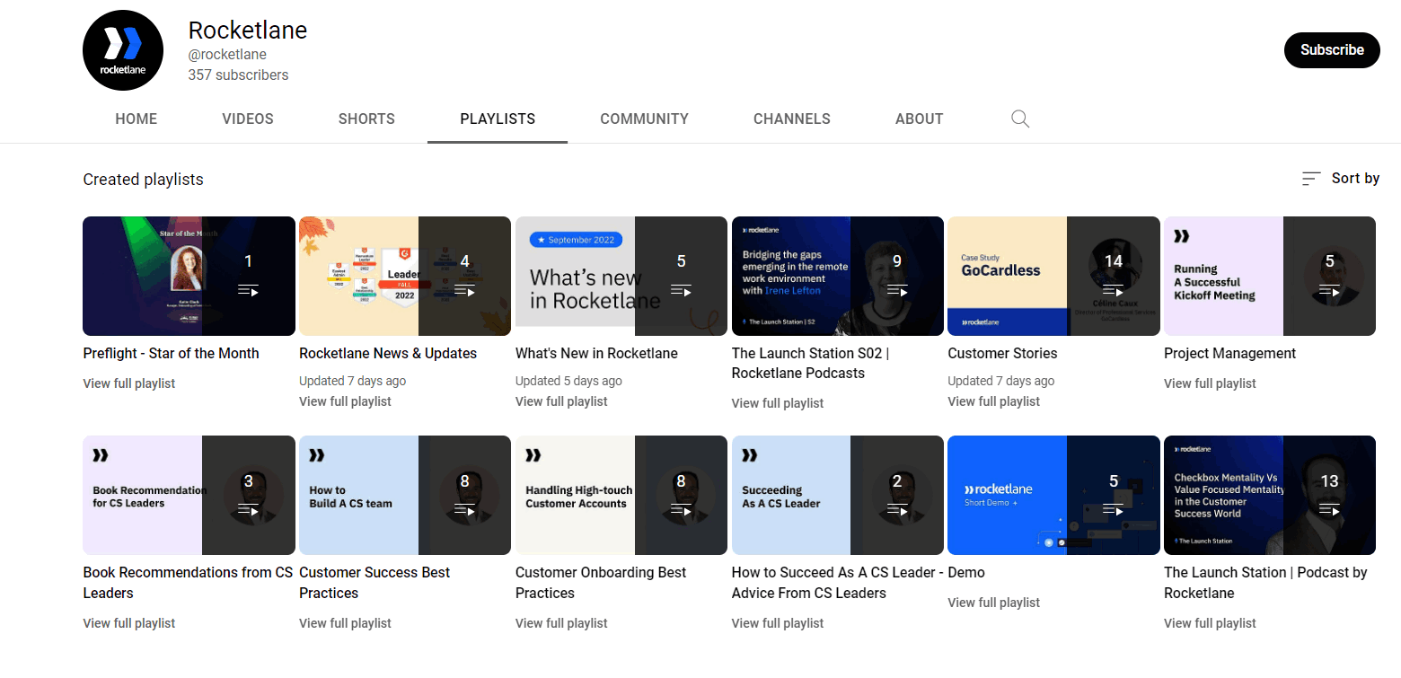The image size is (1401, 678).
Task: Click the playlist icon on Demo thumbnail
Action: pos(1113,510)
